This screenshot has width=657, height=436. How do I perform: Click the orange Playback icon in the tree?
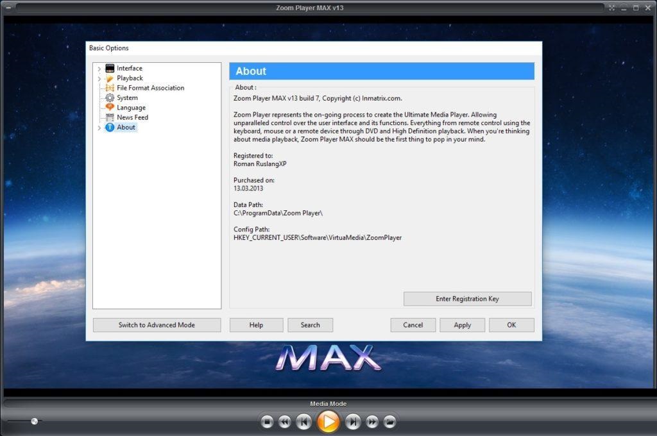110,78
